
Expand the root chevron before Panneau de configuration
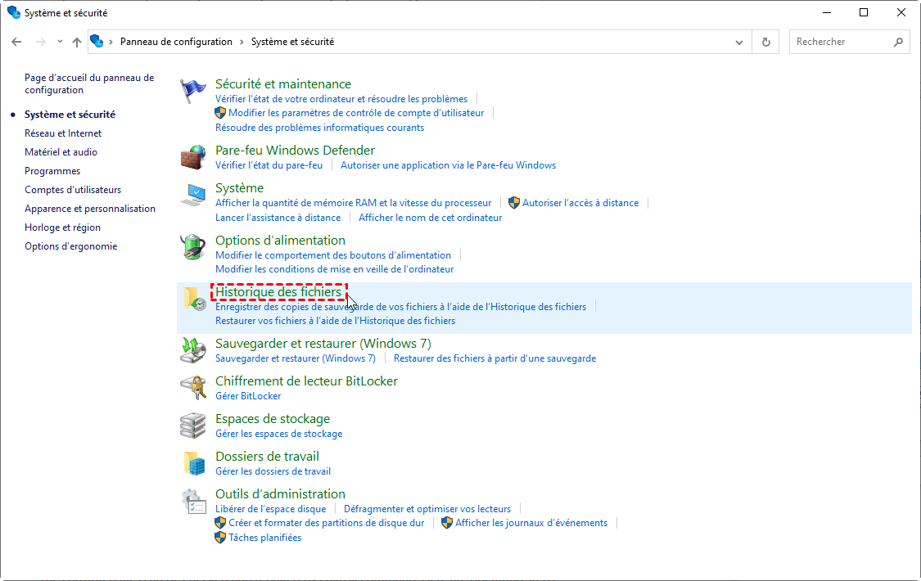point(111,42)
